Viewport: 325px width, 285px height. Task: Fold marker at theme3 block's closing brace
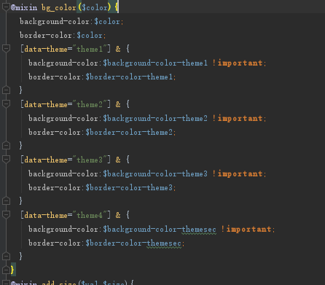pos(6,201)
